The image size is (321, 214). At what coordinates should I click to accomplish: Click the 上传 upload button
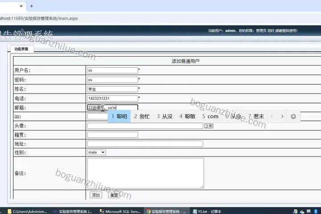point(209,126)
